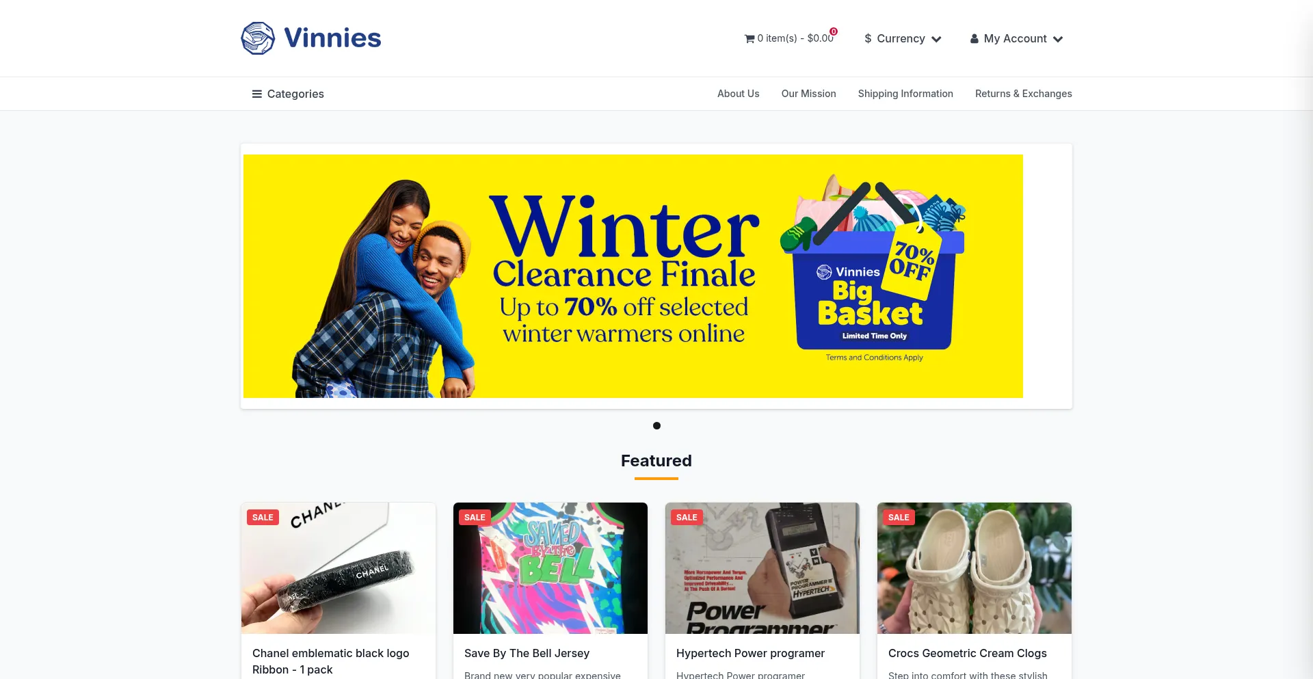Open Our Mission page
This screenshot has width=1313, height=679.
tap(808, 94)
